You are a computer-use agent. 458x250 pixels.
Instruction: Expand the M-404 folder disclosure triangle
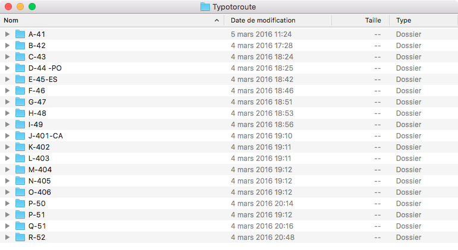coord(7,169)
